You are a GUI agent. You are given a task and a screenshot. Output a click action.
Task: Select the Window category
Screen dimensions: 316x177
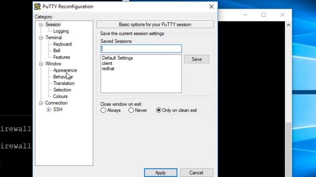click(53, 63)
